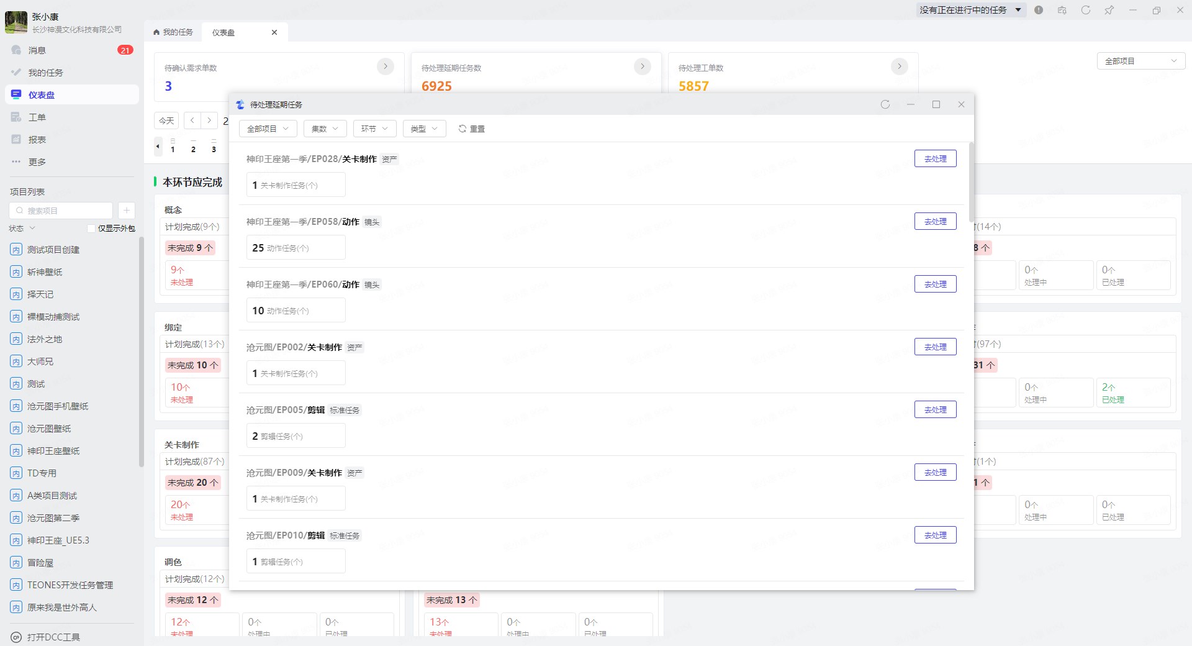Expand the 类型 filter dropdown
The height and width of the screenshot is (646, 1192).
pos(424,129)
